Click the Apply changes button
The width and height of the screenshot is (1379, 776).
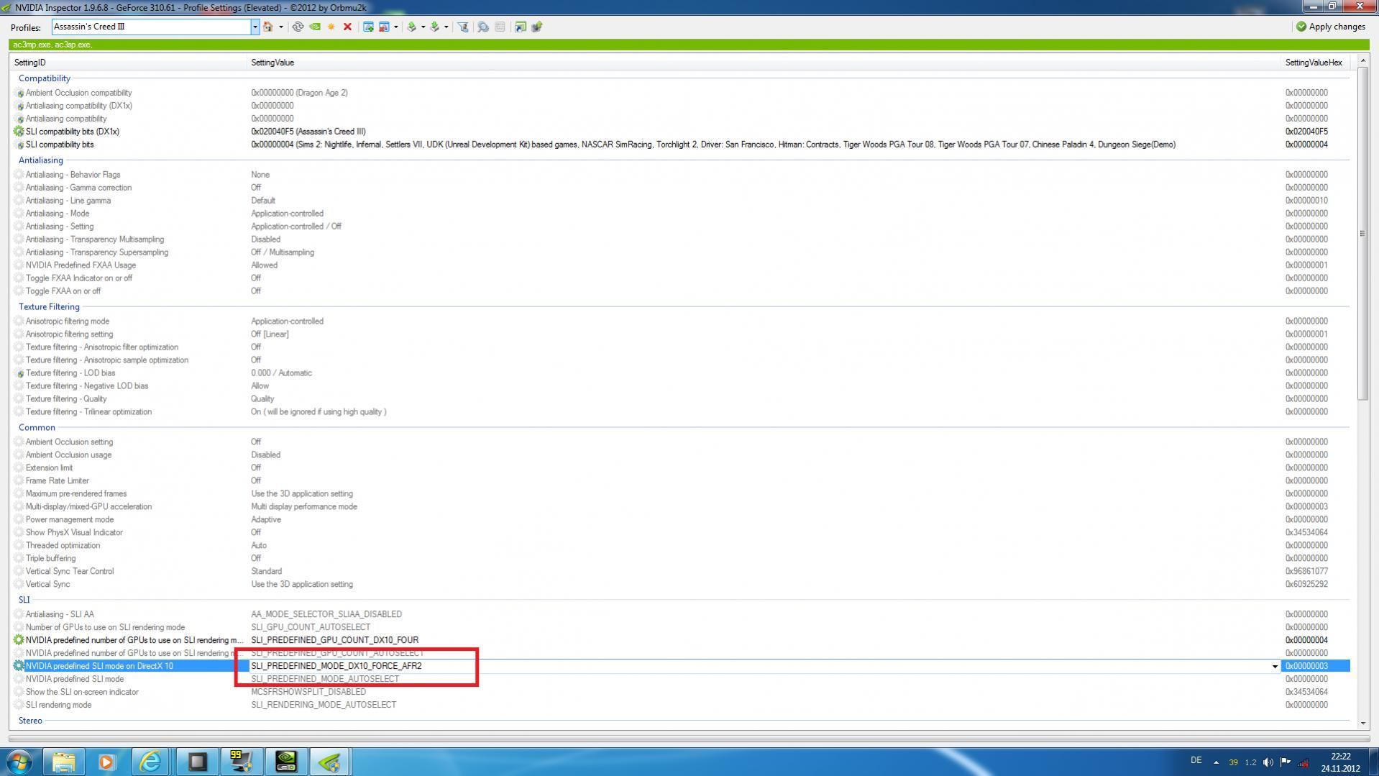point(1330,27)
